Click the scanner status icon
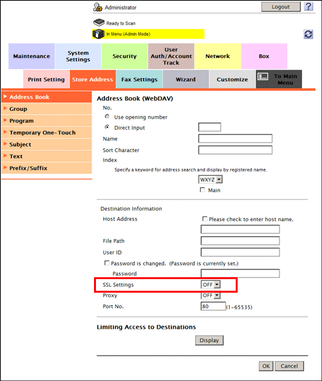This screenshot has width=322, height=381. [99, 23]
